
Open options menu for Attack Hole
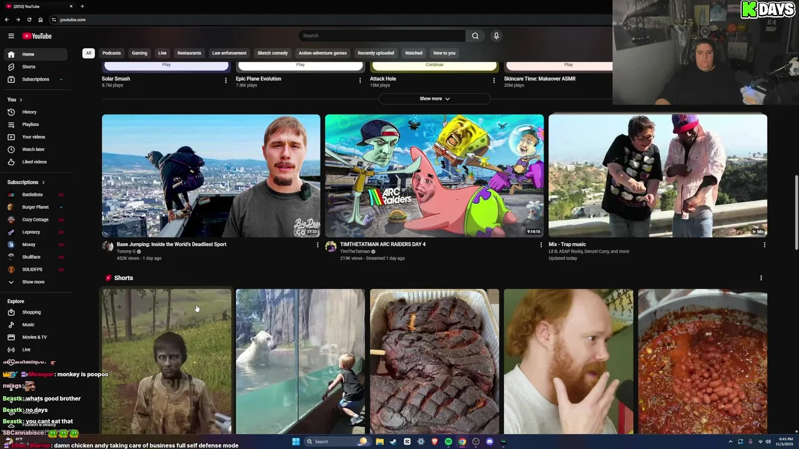click(x=494, y=80)
